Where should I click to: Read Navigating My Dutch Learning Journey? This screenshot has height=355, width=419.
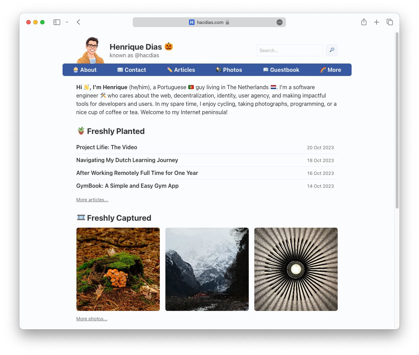(127, 160)
